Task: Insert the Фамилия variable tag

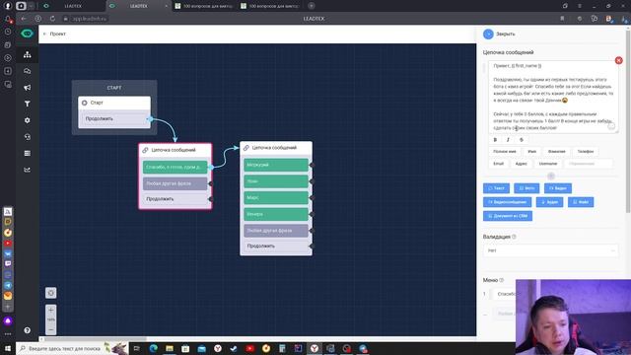Action: (x=556, y=151)
